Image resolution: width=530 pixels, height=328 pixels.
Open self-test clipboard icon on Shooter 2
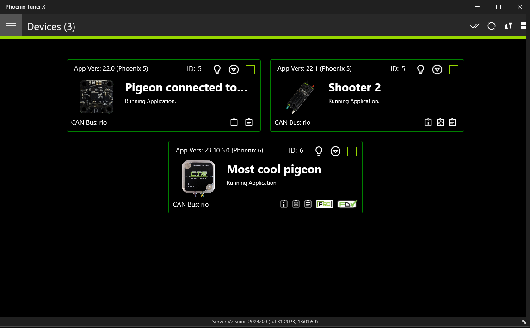click(452, 122)
